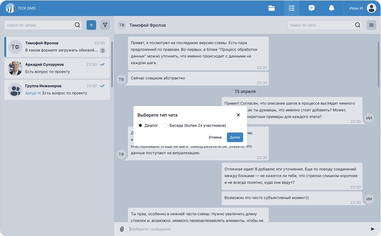381x236 pixels.
Task: Open the folder documents icon in header
Action: coord(272,8)
